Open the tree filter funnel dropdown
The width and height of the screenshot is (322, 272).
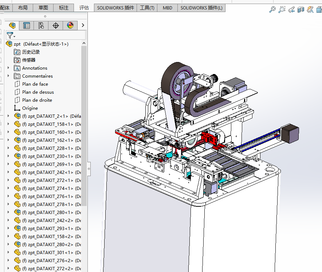pyautogui.click(x=11, y=35)
